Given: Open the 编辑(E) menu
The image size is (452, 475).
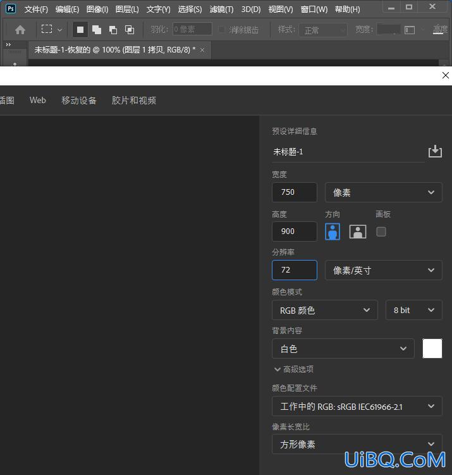Looking at the screenshot, I should click(67, 9).
